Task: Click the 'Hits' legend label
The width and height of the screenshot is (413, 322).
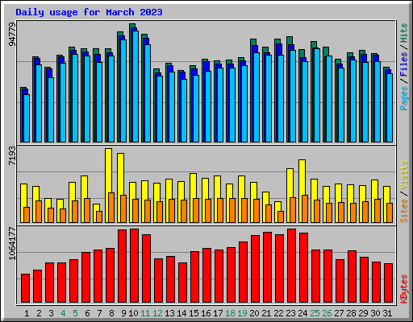Action: click(x=404, y=33)
